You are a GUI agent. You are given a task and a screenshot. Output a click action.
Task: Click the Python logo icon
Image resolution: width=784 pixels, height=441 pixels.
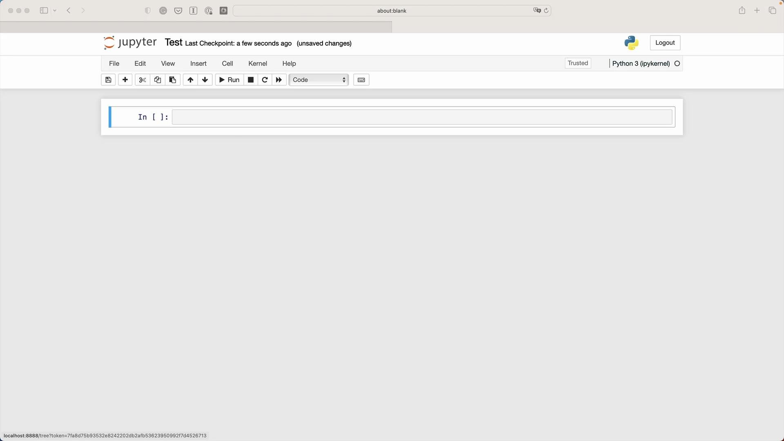point(631,42)
